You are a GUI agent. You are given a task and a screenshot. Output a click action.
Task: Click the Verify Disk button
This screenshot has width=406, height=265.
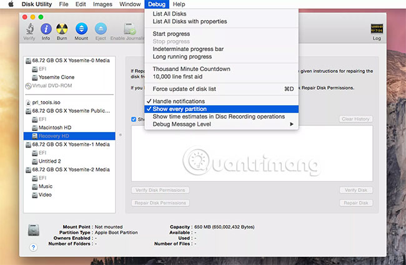click(356, 190)
